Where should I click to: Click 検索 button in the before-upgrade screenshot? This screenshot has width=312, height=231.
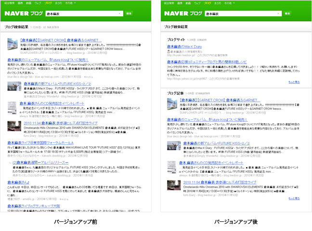pos(129,13)
